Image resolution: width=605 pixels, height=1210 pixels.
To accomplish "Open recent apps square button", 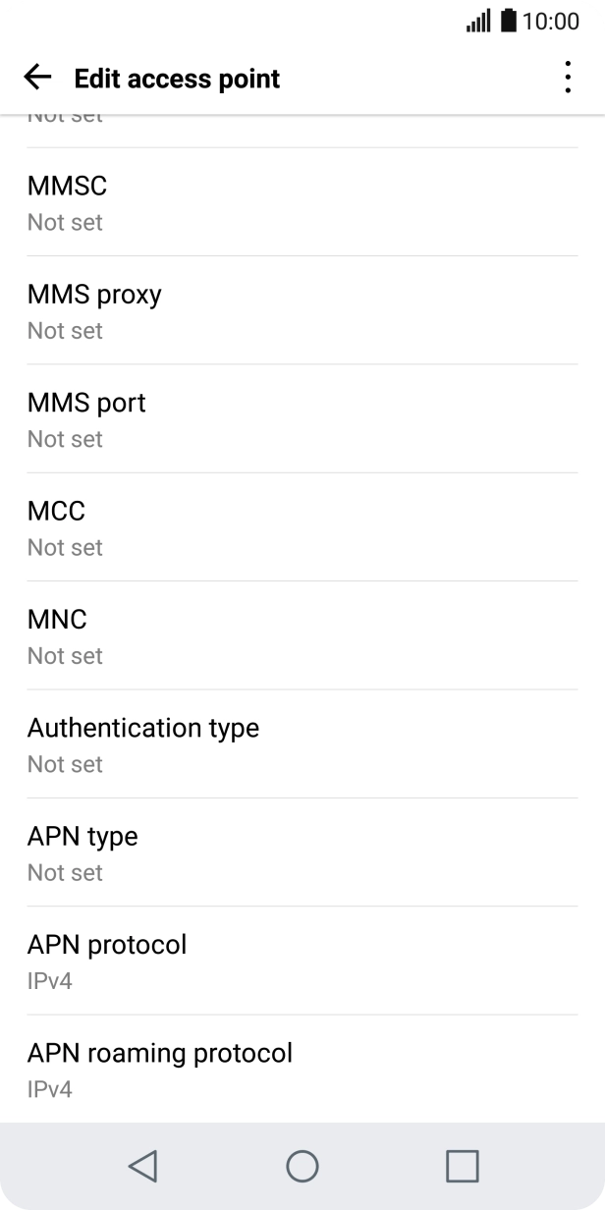I will (462, 1166).
